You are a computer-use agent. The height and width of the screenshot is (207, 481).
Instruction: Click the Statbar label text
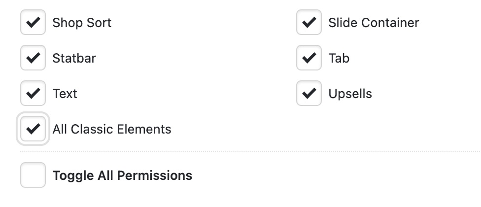[74, 58]
